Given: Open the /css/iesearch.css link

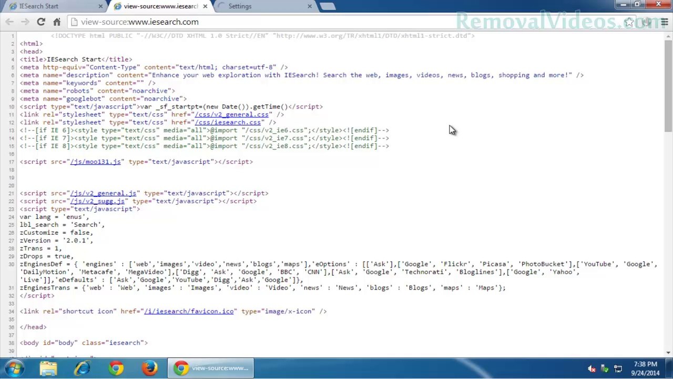Looking at the screenshot, I should tap(228, 122).
